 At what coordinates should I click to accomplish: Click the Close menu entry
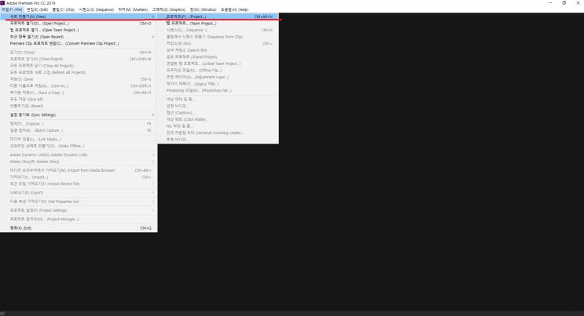(x=79, y=53)
